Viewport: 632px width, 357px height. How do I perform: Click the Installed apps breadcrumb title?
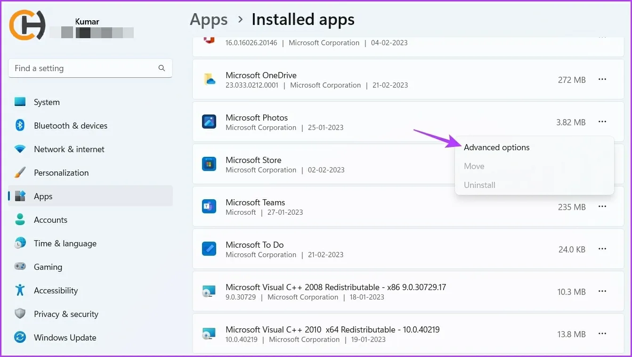click(x=303, y=20)
